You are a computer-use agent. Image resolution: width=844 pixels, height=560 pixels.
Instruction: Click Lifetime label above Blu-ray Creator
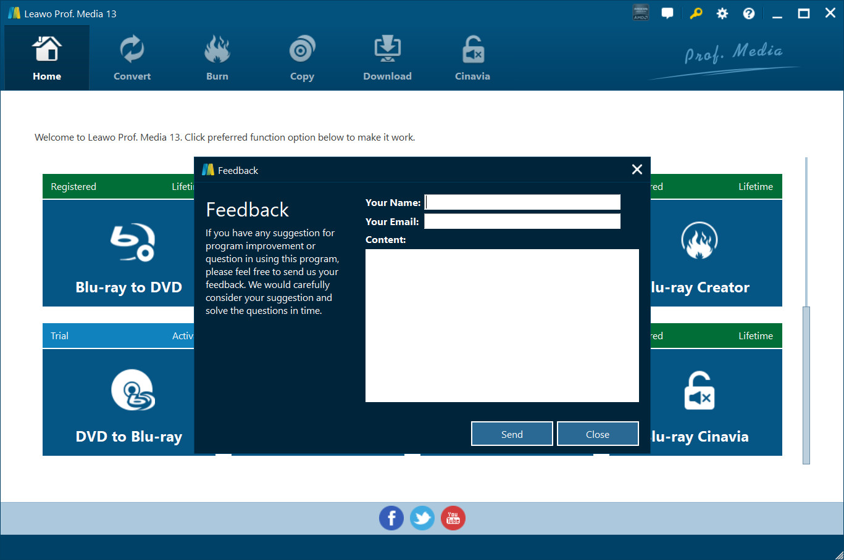[x=756, y=187]
